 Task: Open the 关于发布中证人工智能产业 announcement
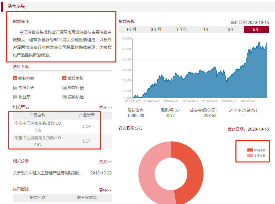[x=48, y=173]
